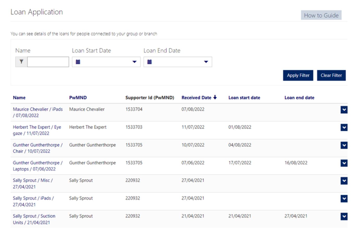Click supporter ID 1533703 cell
The height and width of the screenshot is (231, 362).
[134, 127]
